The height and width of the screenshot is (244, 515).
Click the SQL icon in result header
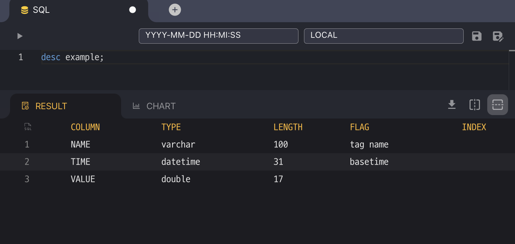pos(28,127)
